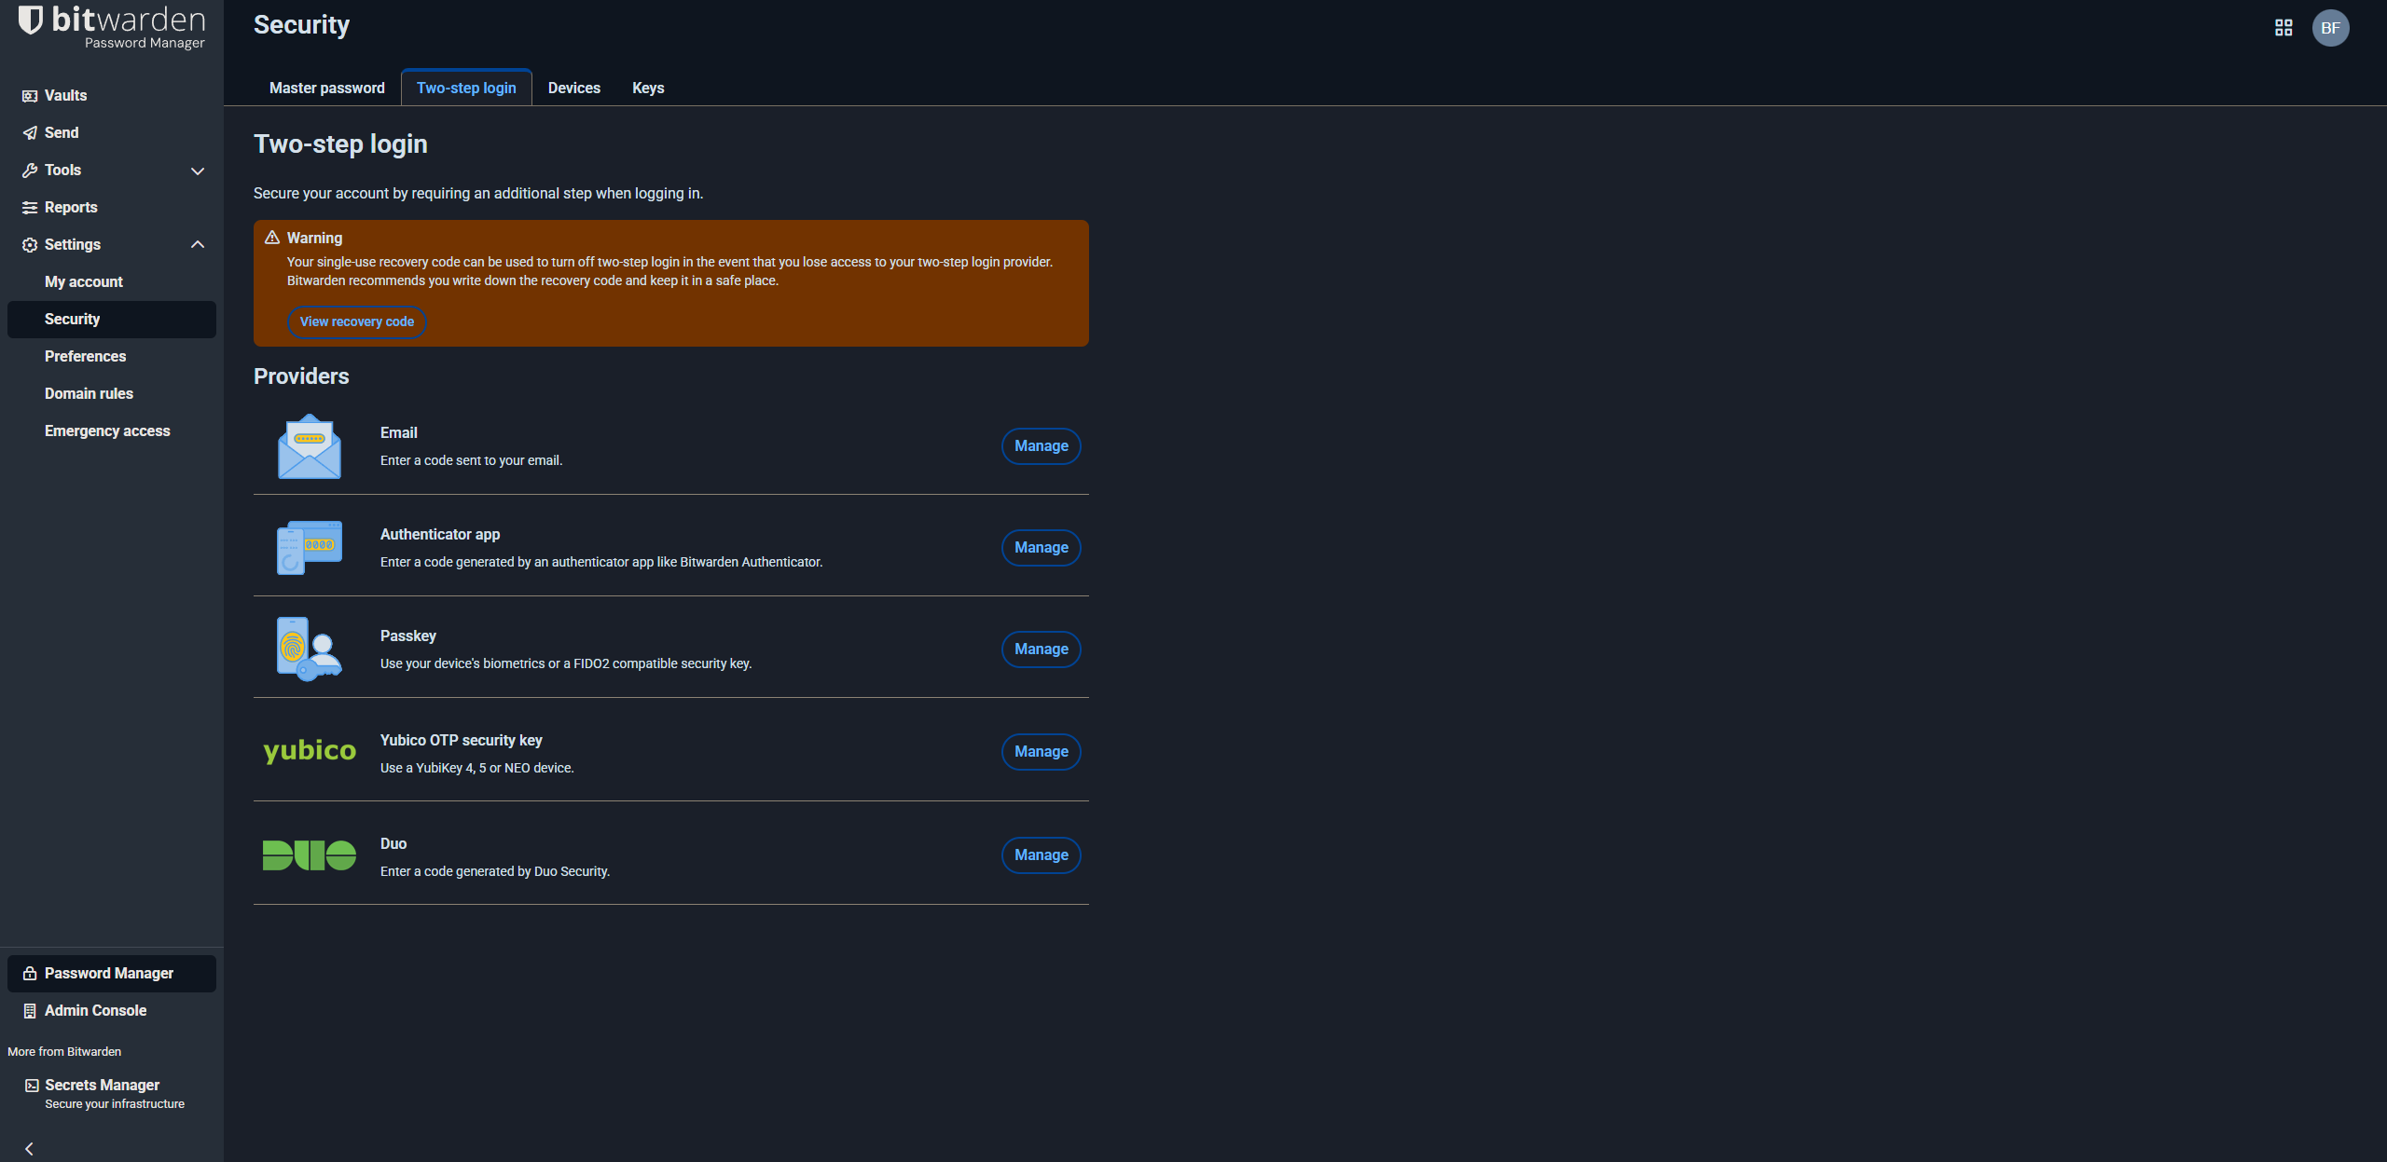The image size is (2387, 1162).
Task: Select Password Manager product
Action: click(x=109, y=973)
